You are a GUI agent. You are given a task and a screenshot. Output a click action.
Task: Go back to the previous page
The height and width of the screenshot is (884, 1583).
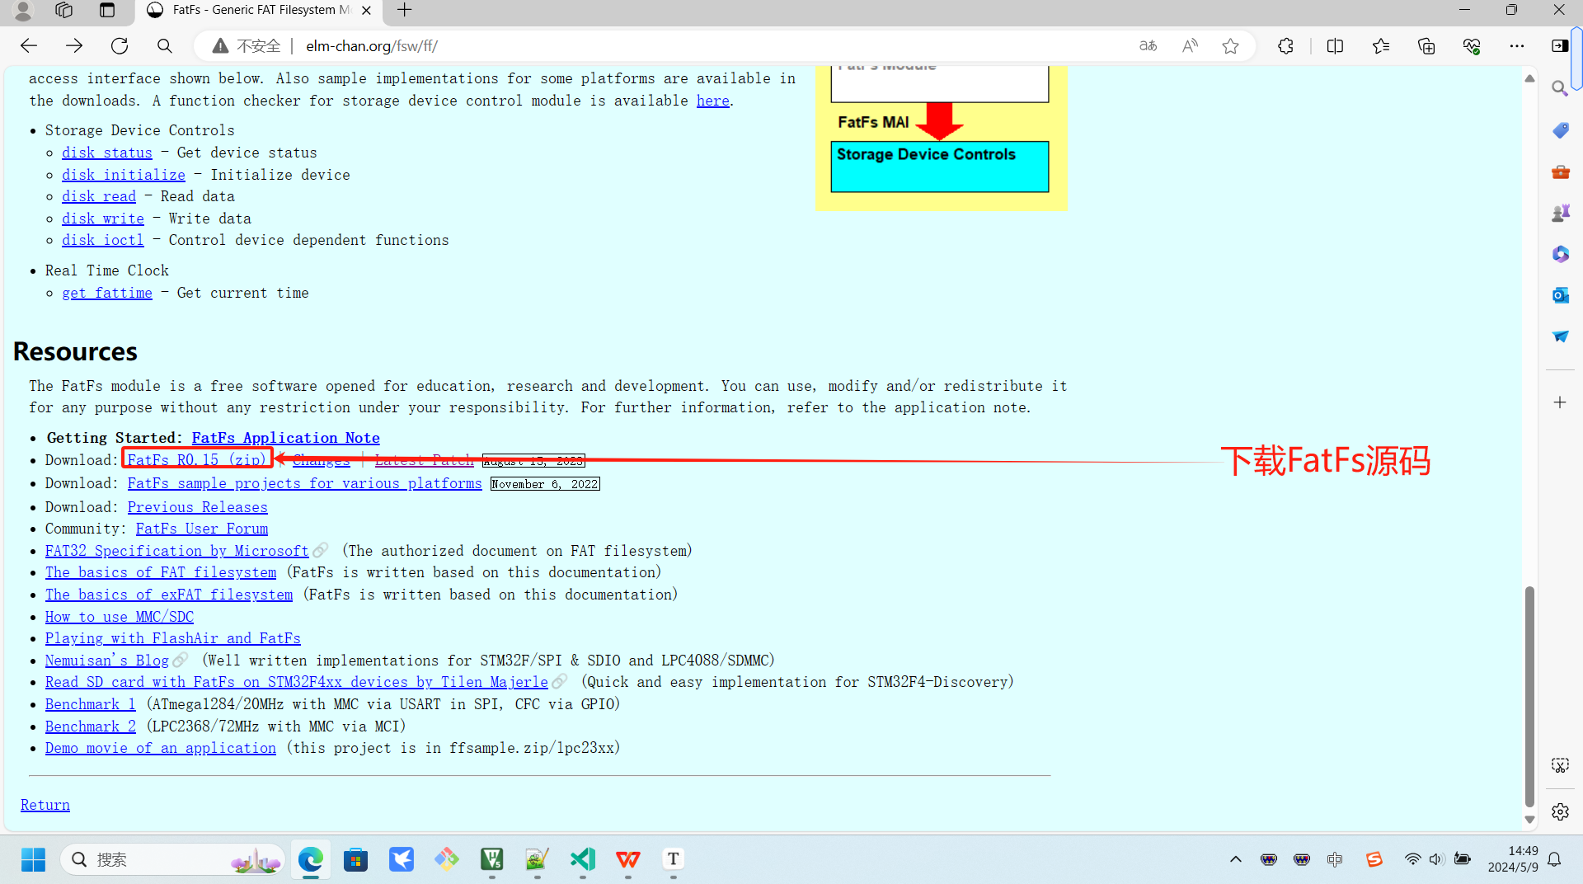(29, 46)
